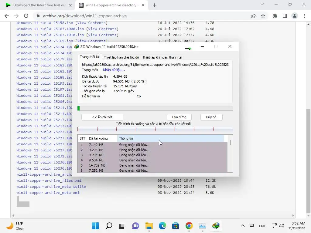Select connection row 2 with 9.206 MB

pyautogui.click(x=153, y=150)
